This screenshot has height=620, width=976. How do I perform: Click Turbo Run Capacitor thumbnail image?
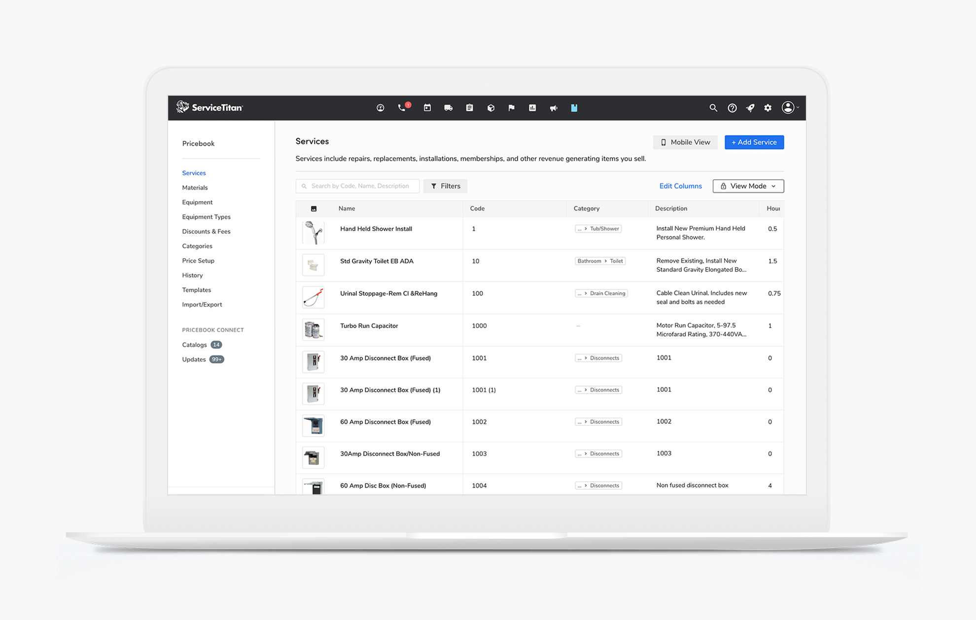point(313,330)
